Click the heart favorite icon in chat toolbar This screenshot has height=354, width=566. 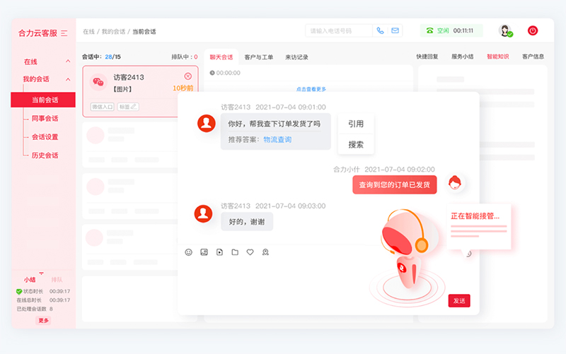click(250, 252)
